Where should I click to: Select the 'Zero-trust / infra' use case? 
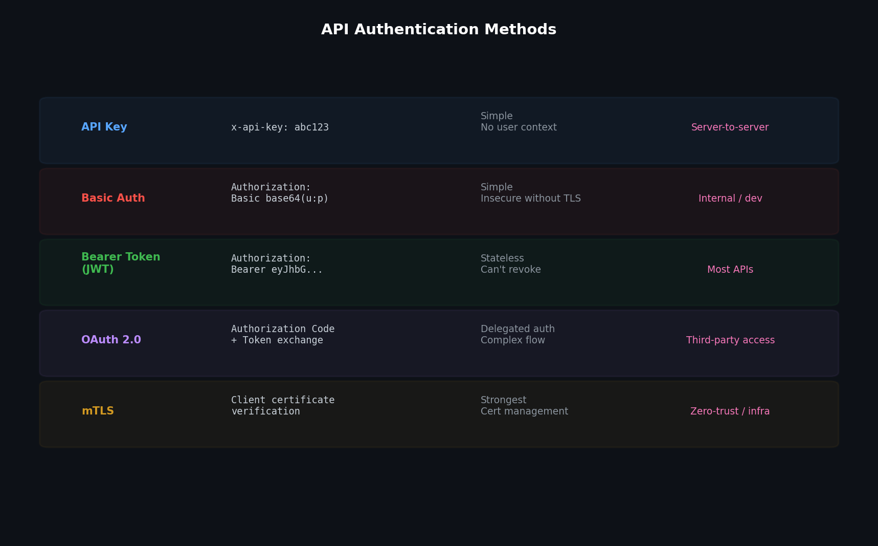tap(730, 411)
